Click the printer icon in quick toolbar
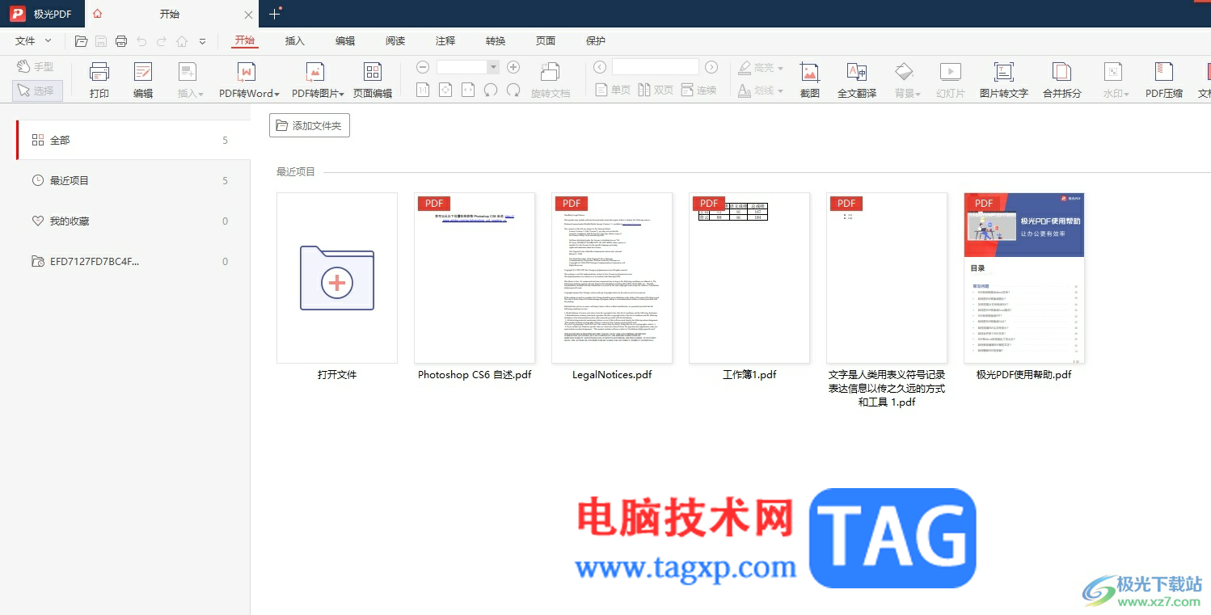1211x615 pixels. [x=121, y=41]
